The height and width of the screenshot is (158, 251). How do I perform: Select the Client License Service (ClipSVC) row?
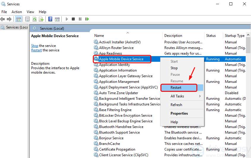(x=169, y=155)
